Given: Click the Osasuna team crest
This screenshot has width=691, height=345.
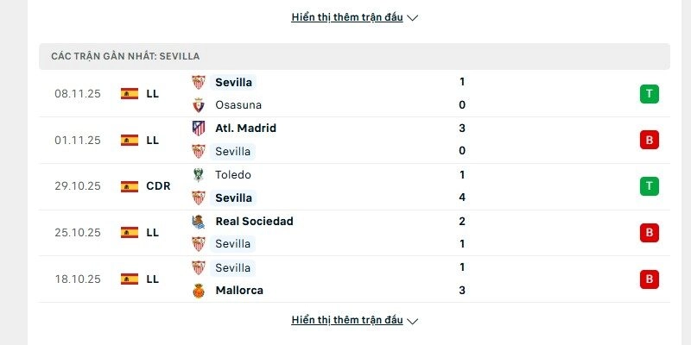Looking at the screenshot, I should pos(199,105).
